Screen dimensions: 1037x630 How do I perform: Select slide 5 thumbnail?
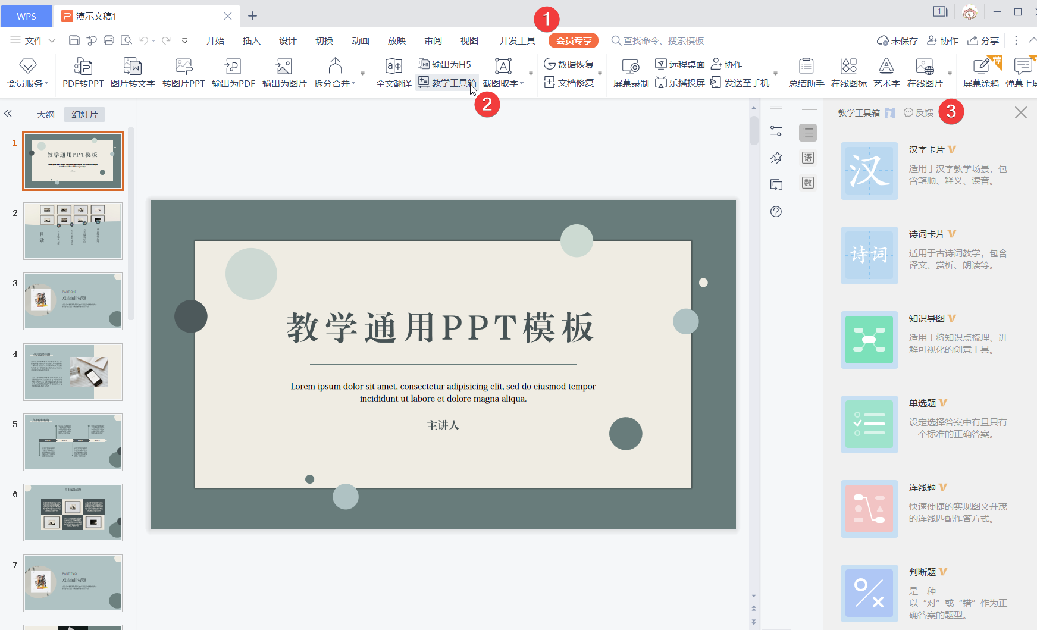[73, 442]
